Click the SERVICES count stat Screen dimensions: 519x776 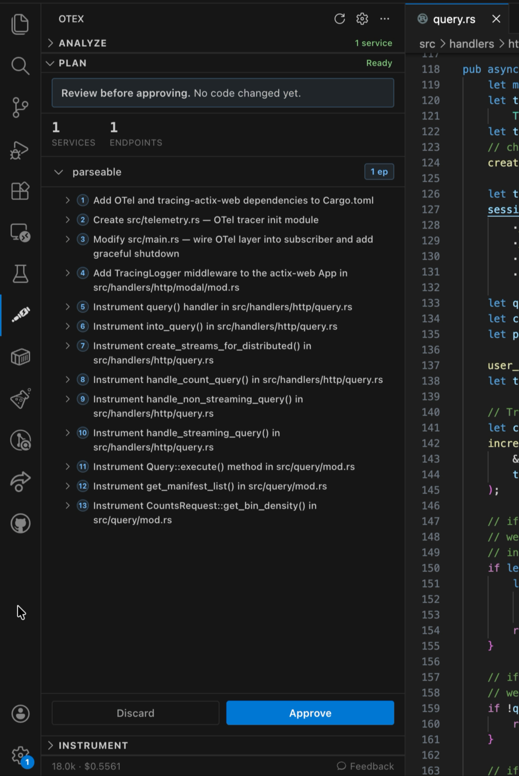point(74,134)
